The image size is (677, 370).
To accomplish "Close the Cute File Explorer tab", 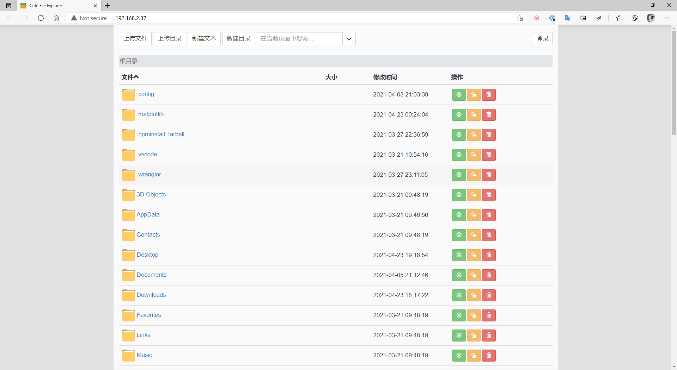I will 95,6.
